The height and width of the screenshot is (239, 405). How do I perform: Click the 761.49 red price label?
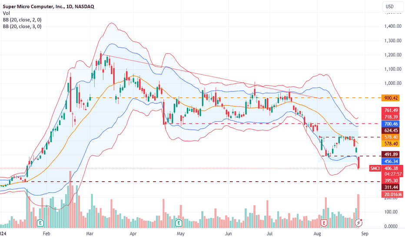(391, 110)
